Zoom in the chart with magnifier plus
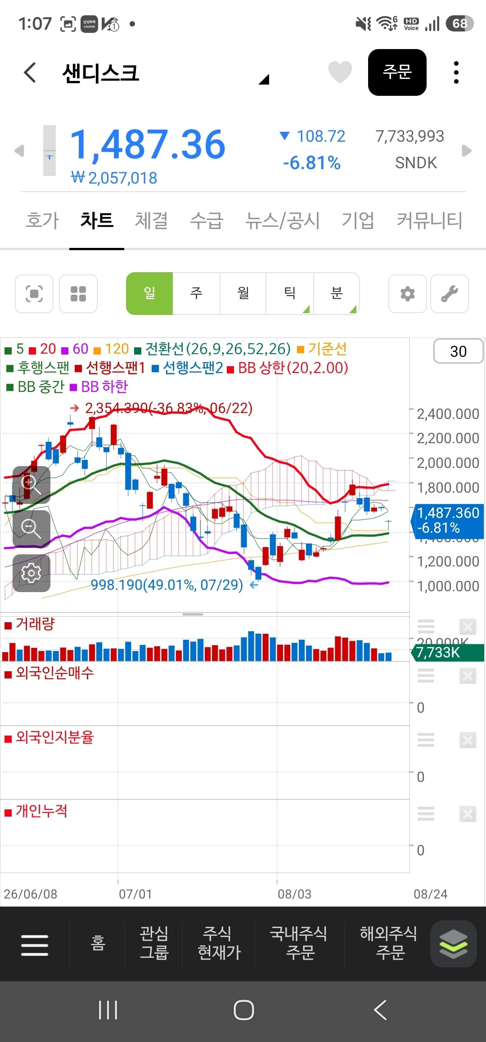The height and width of the screenshot is (1042, 486). pyautogui.click(x=31, y=485)
